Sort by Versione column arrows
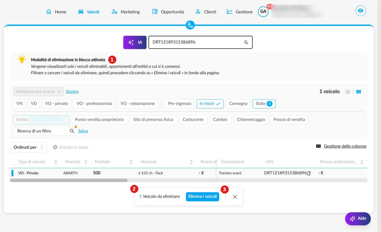Screen dimensions: 381x232 click(x=191, y=162)
